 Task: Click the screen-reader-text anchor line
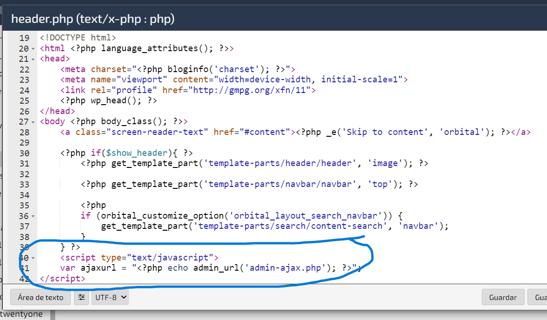point(296,132)
